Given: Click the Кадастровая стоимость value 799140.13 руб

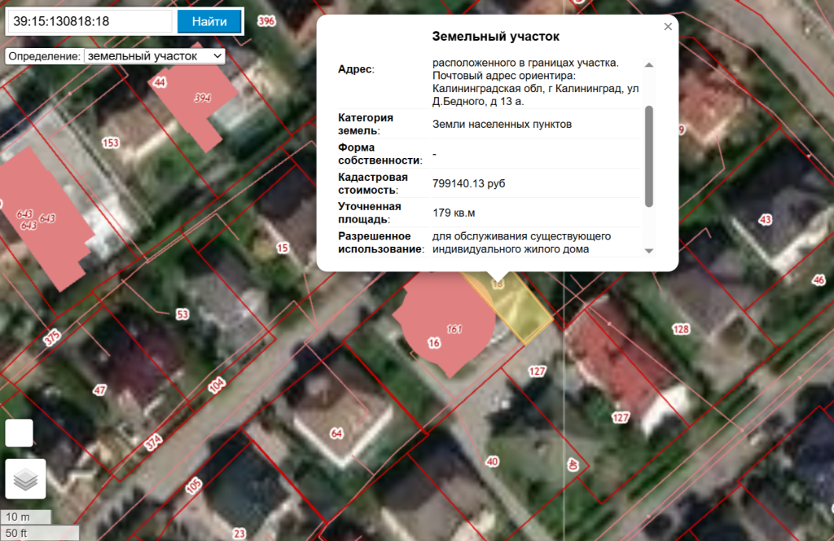Looking at the screenshot, I should click(468, 184).
